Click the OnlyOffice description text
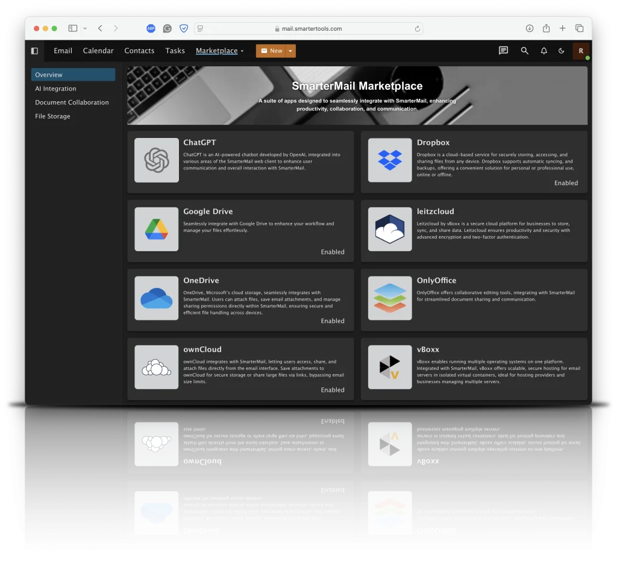This screenshot has width=617, height=567. (496, 296)
